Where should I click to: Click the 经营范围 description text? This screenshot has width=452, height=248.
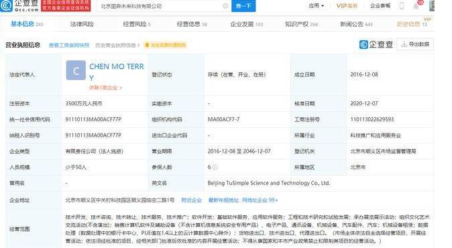pos(247,229)
